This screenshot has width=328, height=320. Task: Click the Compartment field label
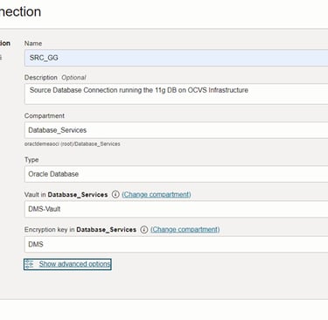point(45,115)
